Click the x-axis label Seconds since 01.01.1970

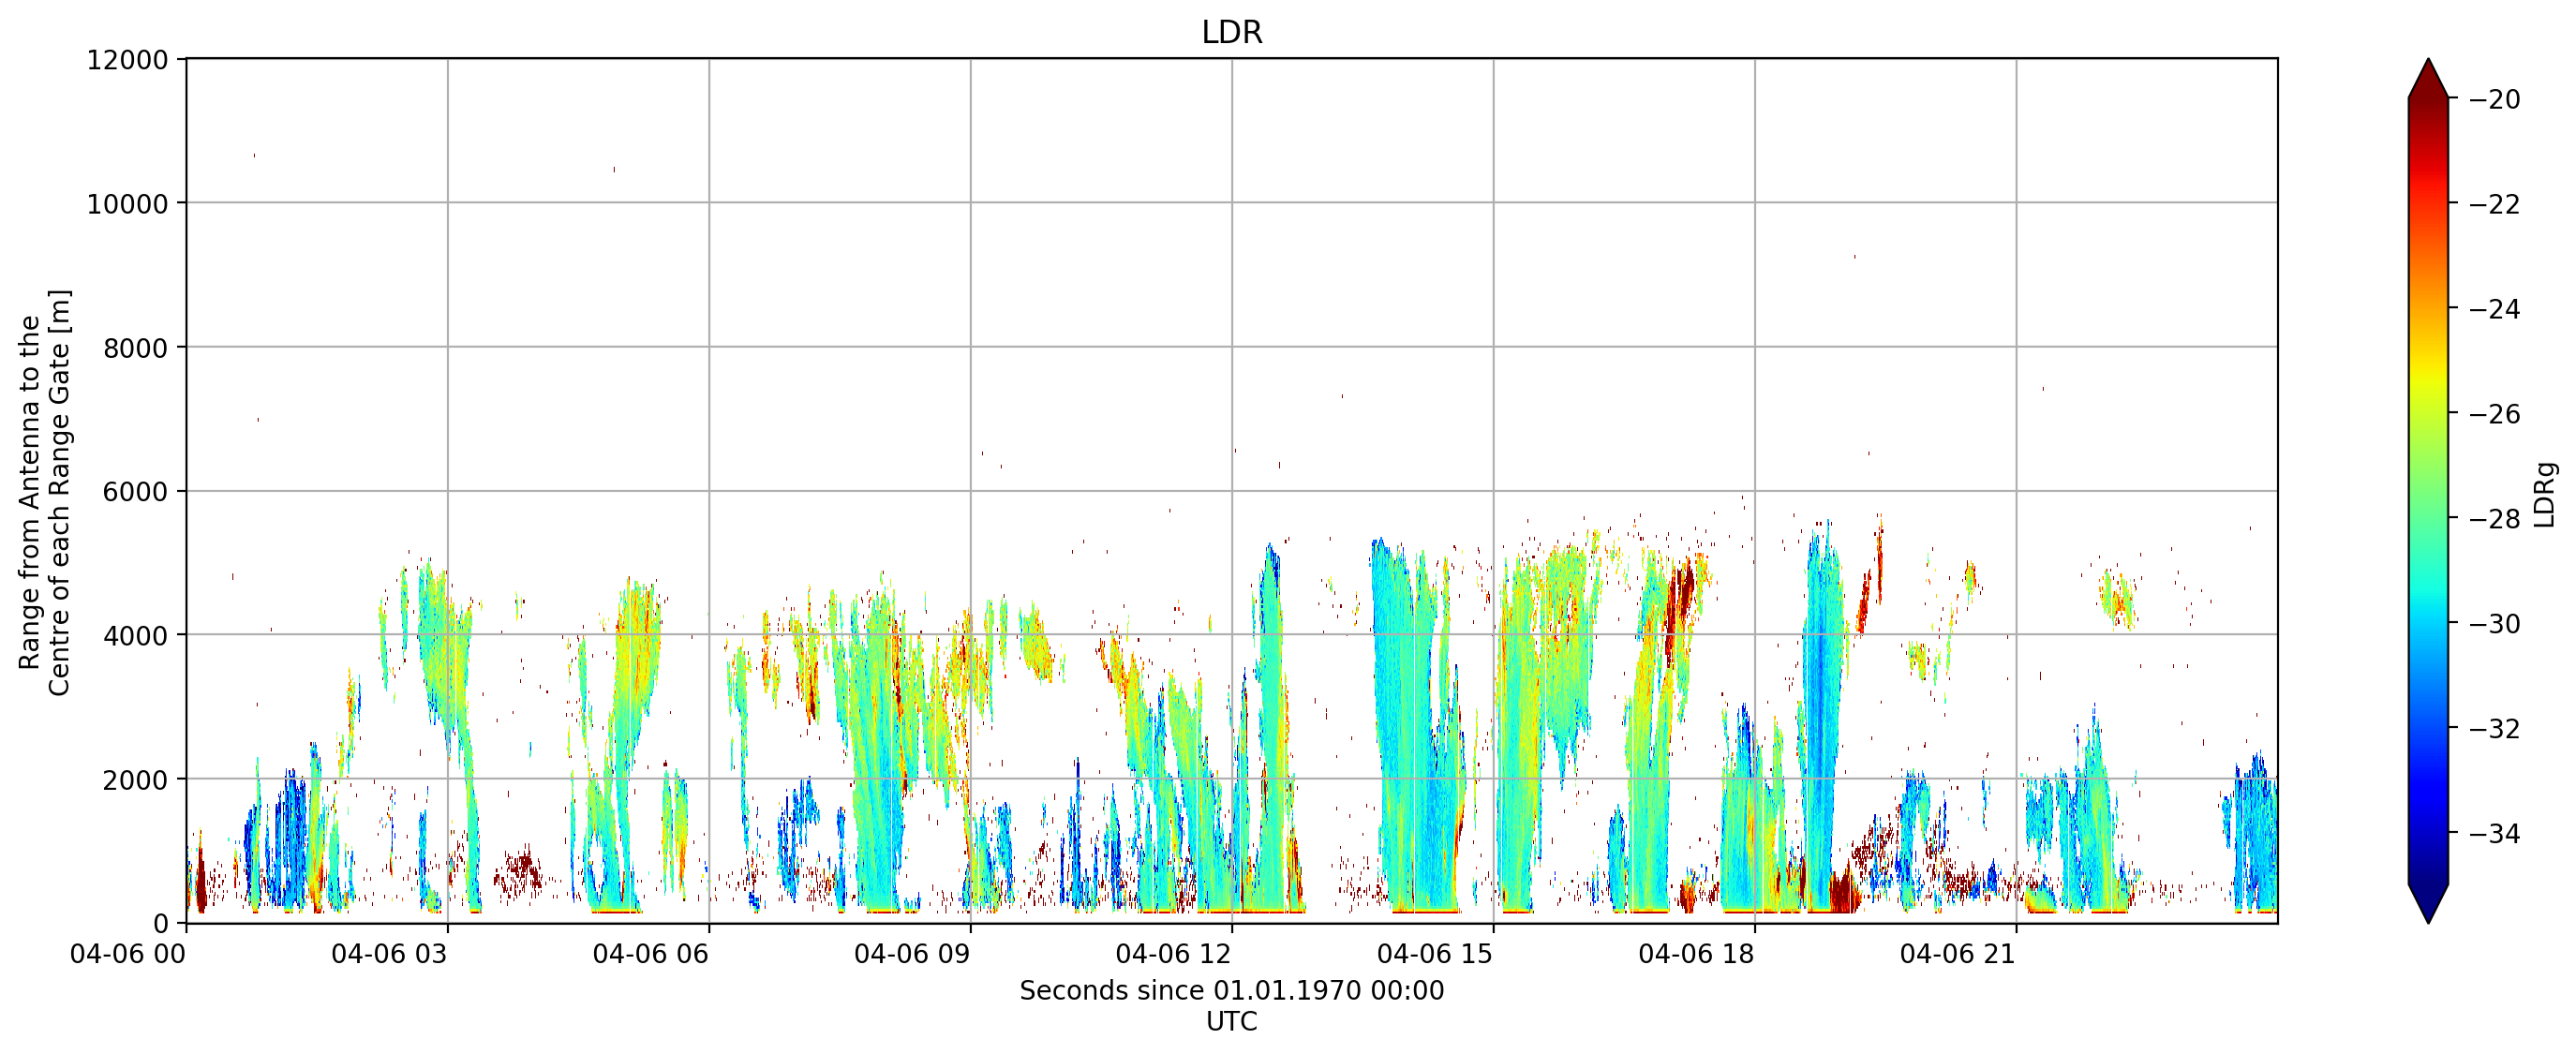[1231, 991]
